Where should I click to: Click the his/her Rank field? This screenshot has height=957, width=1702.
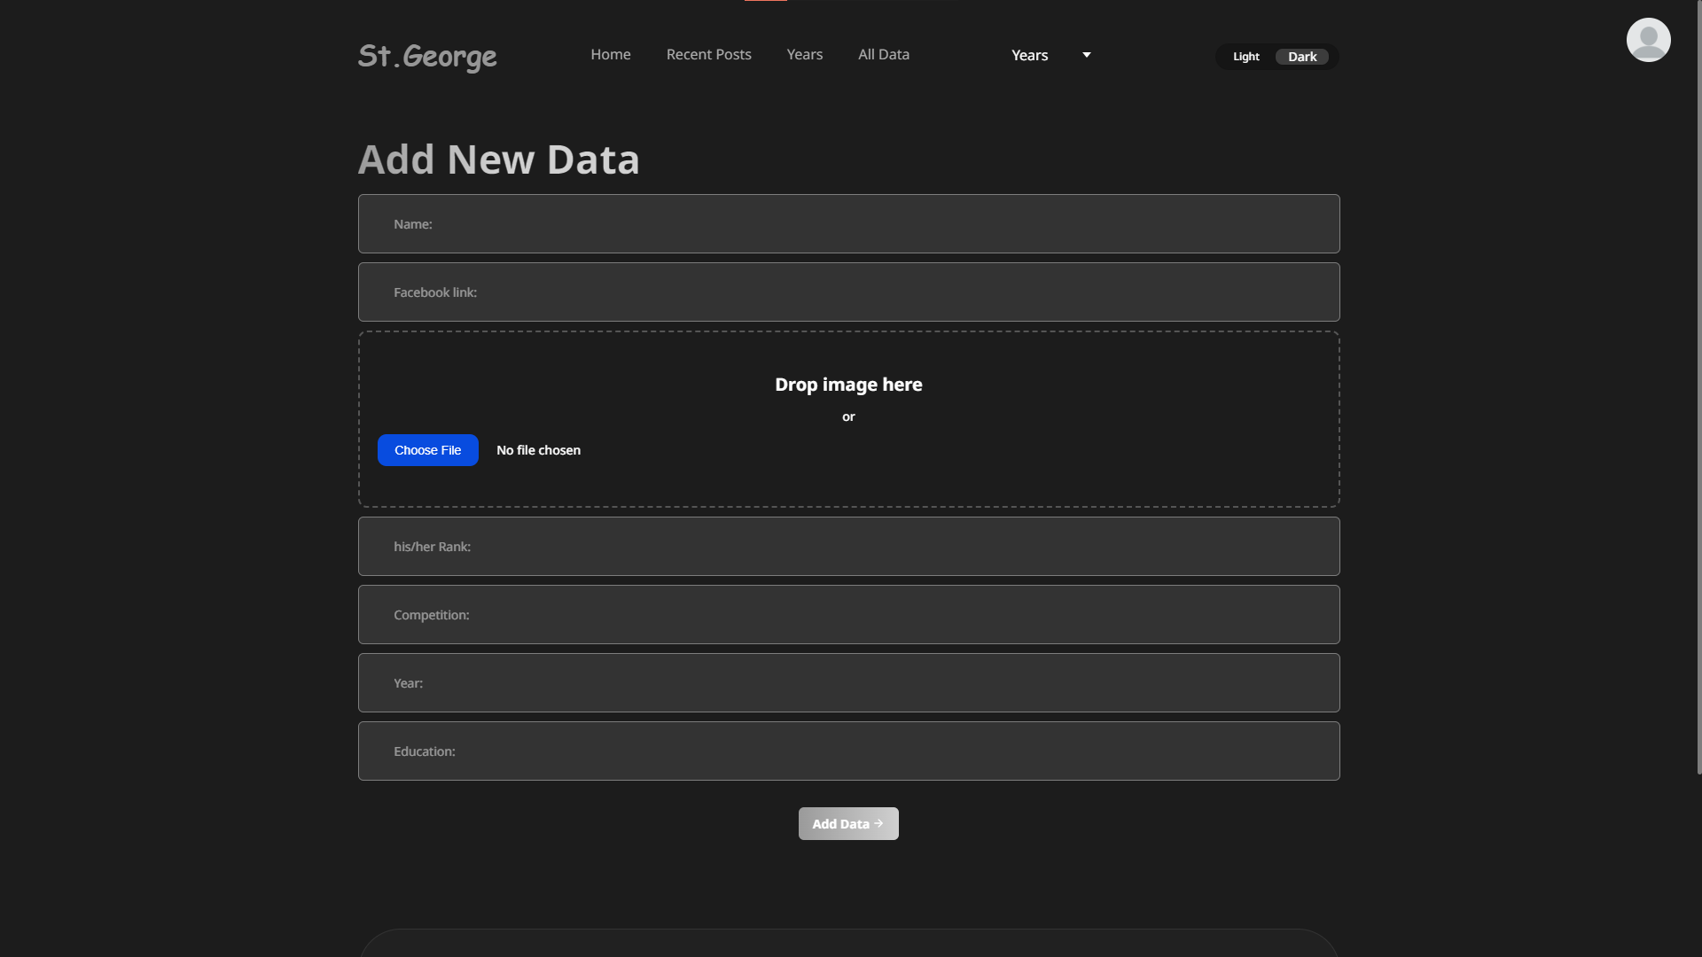pos(848,547)
